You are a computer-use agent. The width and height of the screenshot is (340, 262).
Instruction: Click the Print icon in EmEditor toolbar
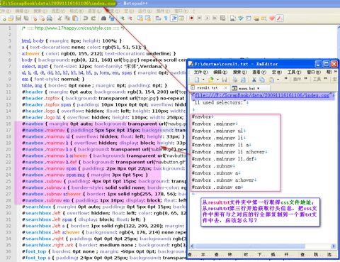pyautogui.click(x=234, y=80)
